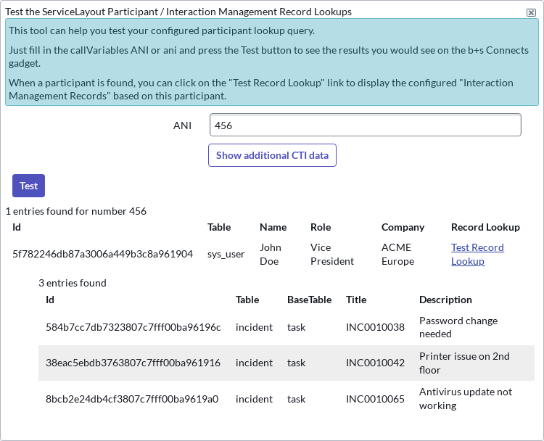
Task: Click description Antivirus update not working
Action: [x=465, y=399]
